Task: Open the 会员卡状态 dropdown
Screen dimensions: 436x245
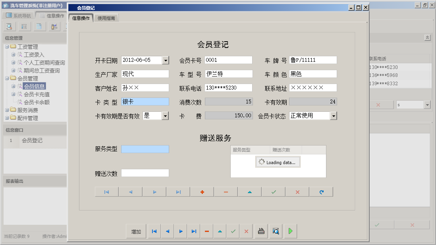Action: tap(334, 115)
